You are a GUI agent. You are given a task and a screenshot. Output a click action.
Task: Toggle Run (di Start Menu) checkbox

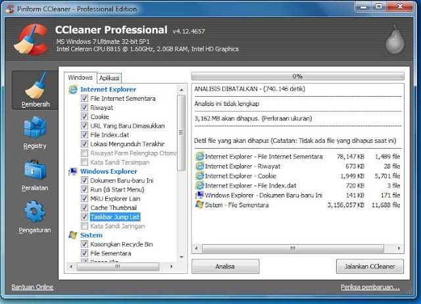pyautogui.click(x=84, y=190)
